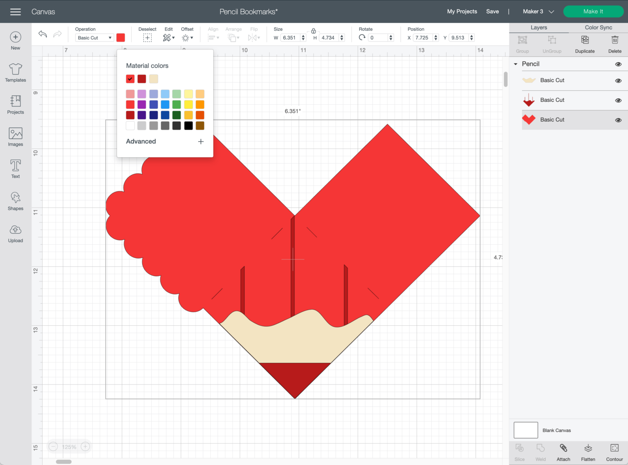Click the Templates sidebar icon
Screen dimensions: 628x465
pos(15,72)
